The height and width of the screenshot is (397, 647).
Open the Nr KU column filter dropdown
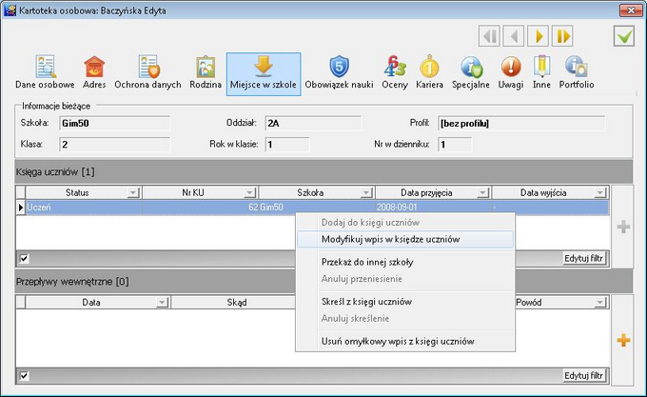pos(249,192)
